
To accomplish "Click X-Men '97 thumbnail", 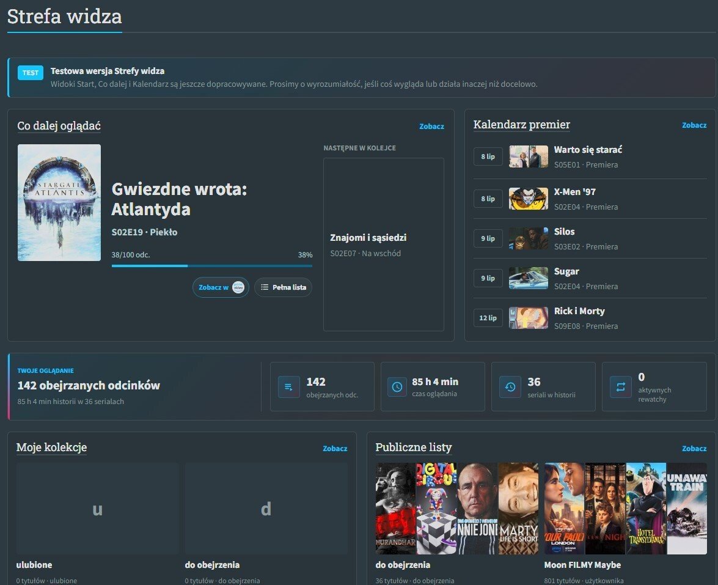I will tap(529, 199).
